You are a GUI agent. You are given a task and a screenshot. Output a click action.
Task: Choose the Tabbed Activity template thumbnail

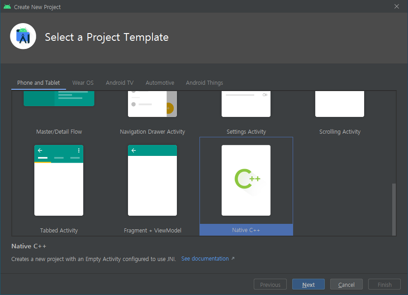(59, 180)
